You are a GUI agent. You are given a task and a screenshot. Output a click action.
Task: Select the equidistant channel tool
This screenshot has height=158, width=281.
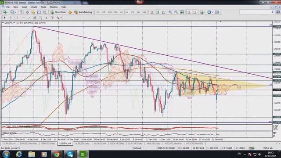click(x=35, y=18)
